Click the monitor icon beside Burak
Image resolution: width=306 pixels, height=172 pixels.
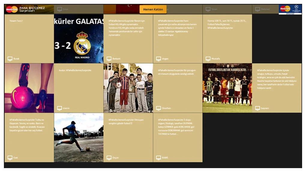coord(10,59)
